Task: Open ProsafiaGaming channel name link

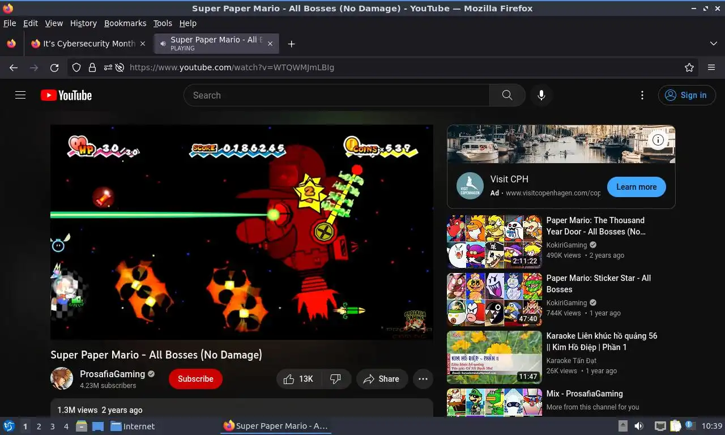Action: 112,374
